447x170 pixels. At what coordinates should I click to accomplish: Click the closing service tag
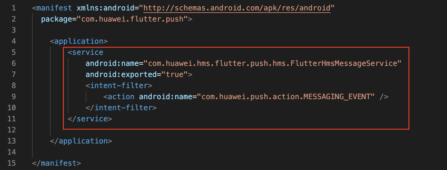(90, 119)
